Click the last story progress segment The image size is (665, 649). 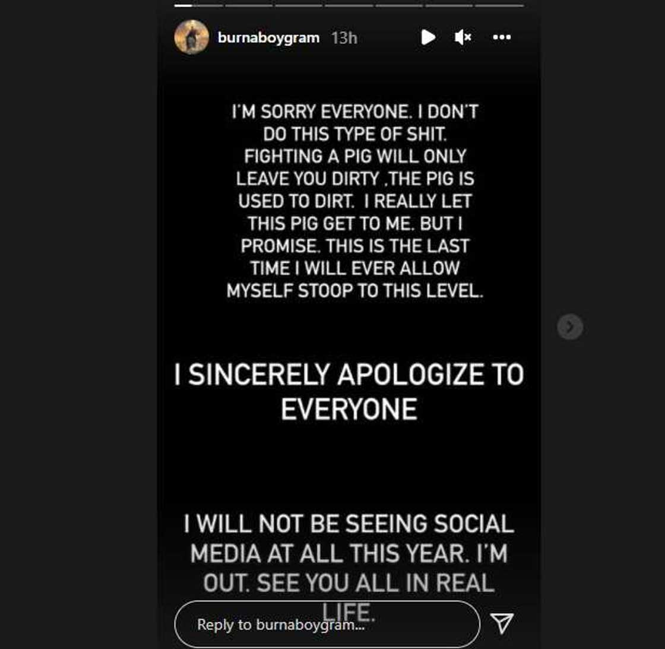click(499, 5)
